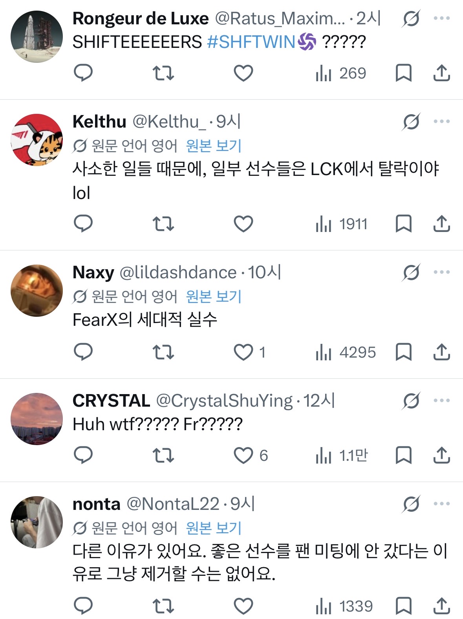Share Kelthu's tweet via upload icon
The image size is (463, 619).
tap(441, 224)
